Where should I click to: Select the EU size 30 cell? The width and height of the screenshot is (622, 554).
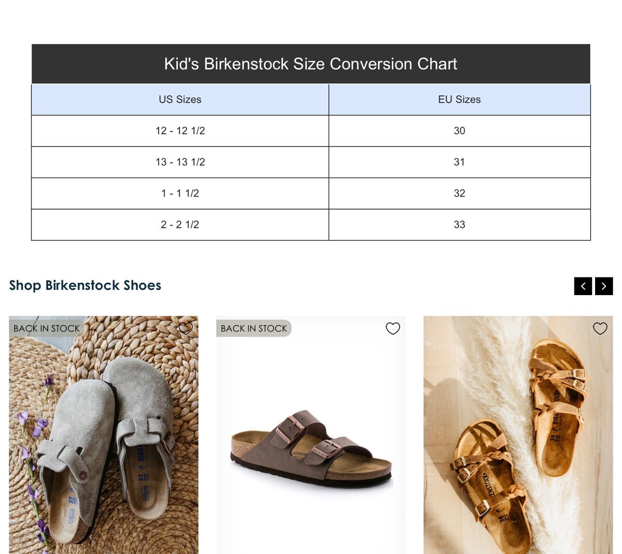tap(460, 131)
